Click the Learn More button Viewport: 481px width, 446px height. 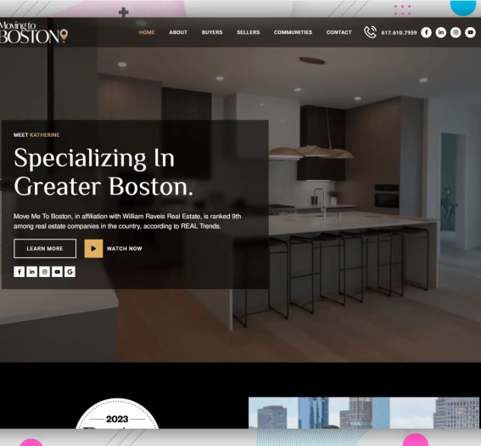pyautogui.click(x=45, y=249)
